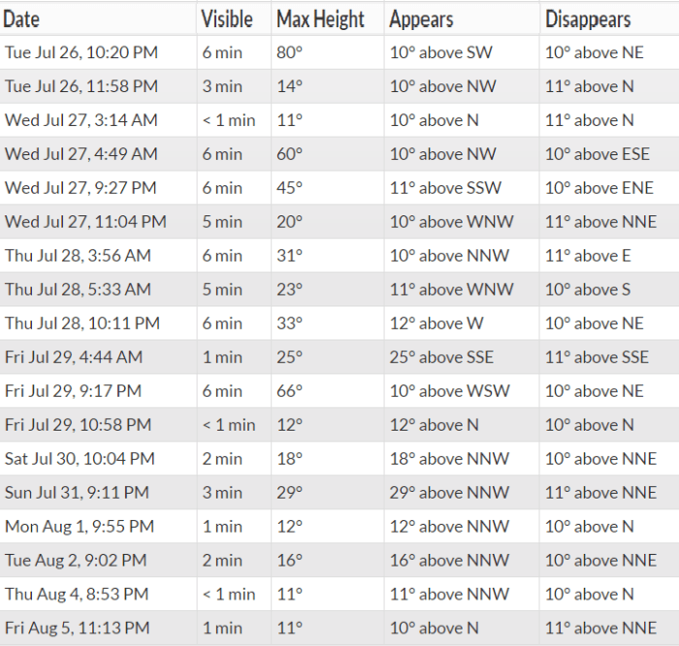679x646 pixels.
Task: Click the Fri Aug 5, 11:13 PM entry
Action: tap(78, 629)
